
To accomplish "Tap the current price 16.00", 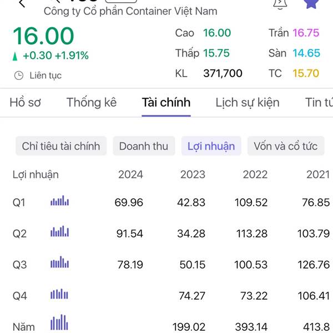I will coord(43,36).
